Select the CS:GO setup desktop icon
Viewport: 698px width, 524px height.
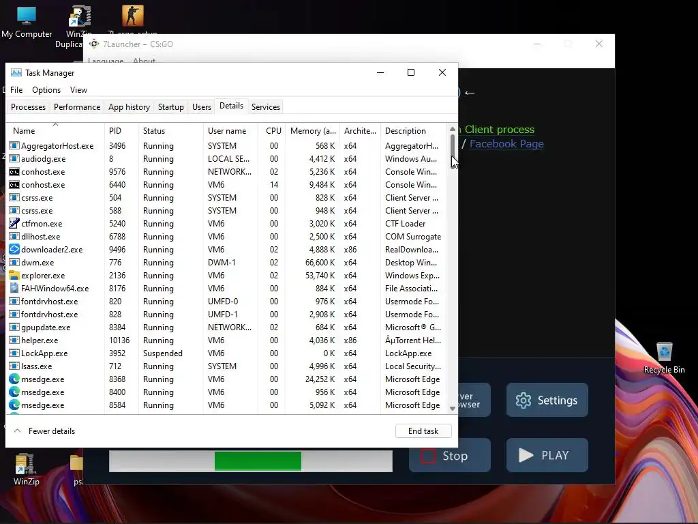133,17
